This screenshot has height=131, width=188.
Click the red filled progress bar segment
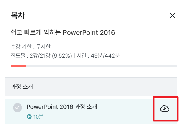click(18, 66)
